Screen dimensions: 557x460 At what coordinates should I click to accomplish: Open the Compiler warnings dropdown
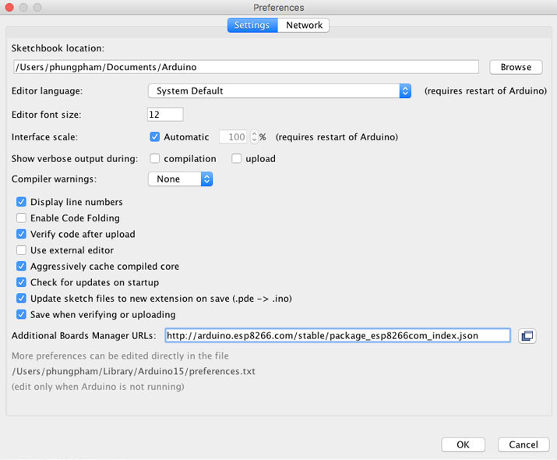[x=180, y=179]
